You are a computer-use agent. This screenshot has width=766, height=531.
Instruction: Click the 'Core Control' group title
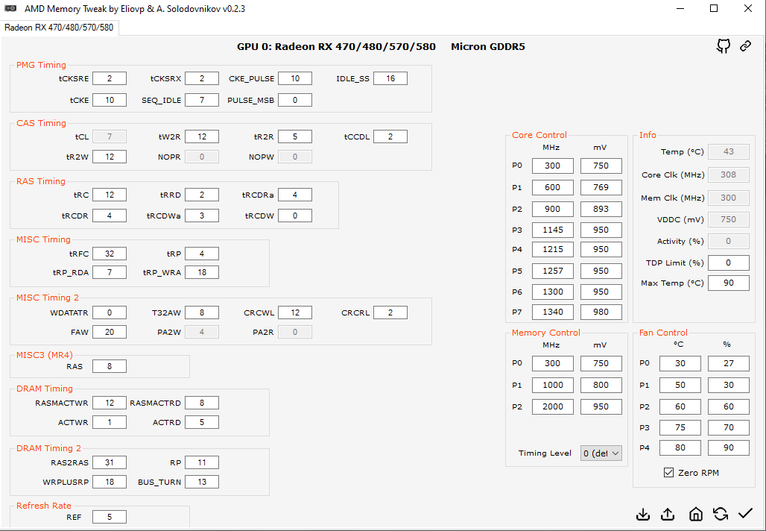pos(539,135)
